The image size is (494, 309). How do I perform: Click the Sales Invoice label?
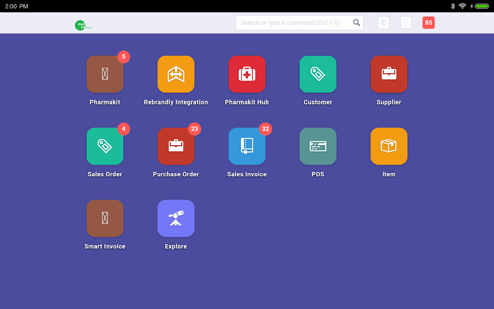click(247, 175)
